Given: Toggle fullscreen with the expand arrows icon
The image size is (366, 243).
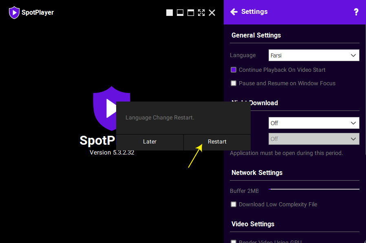Looking at the screenshot, I should (x=201, y=13).
